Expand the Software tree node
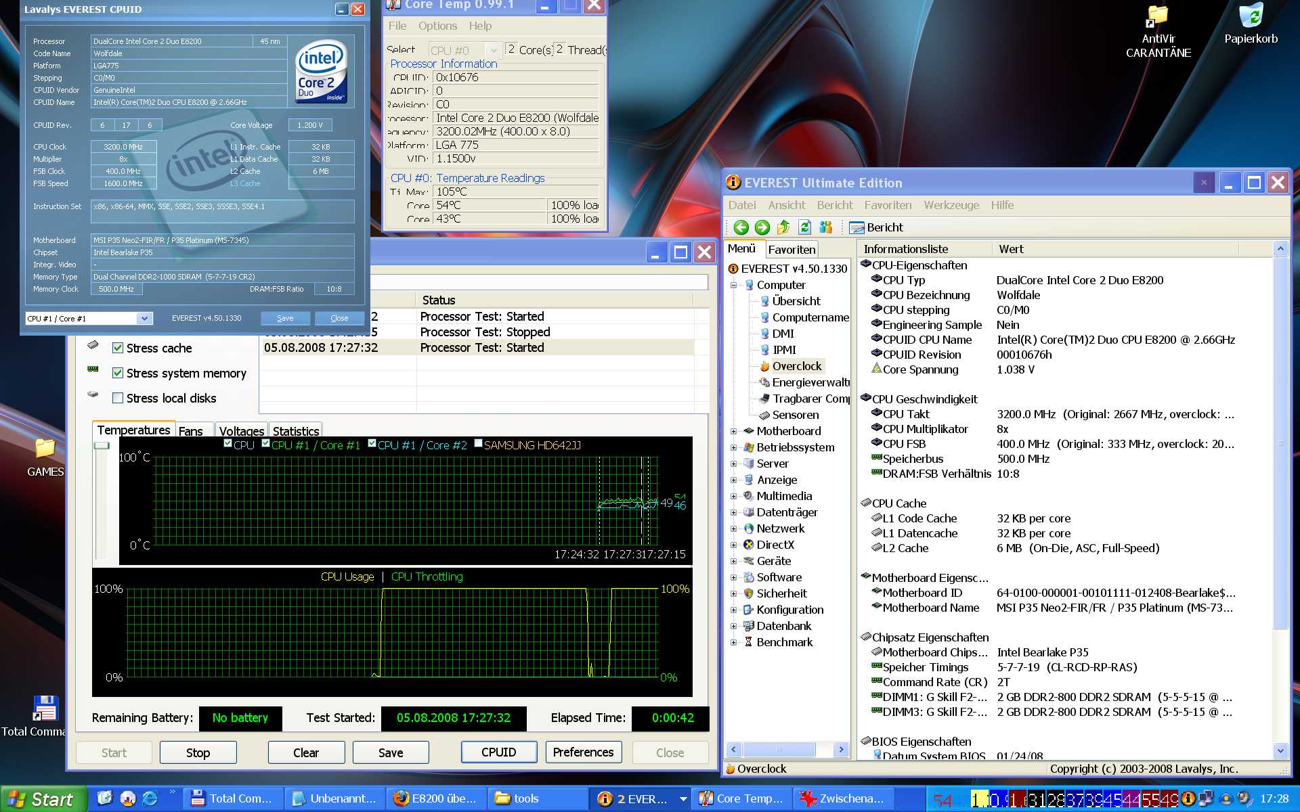1300x812 pixels. (733, 577)
